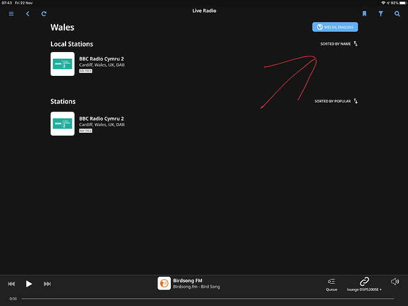
Task: Open the filter funnel icon
Action: (x=380, y=14)
